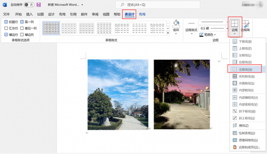Open the 文件 menu tab
Image resolution: width=267 pixels, height=154 pixels.
coord(6,14)
